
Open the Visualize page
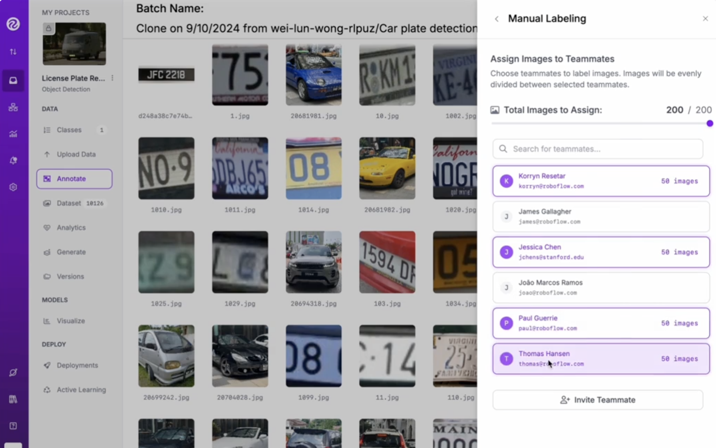(x=74, y=321)
